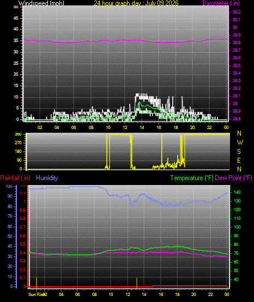Click the 140 value on temperature scale
254x302 pixels.
tap(237, 192)
